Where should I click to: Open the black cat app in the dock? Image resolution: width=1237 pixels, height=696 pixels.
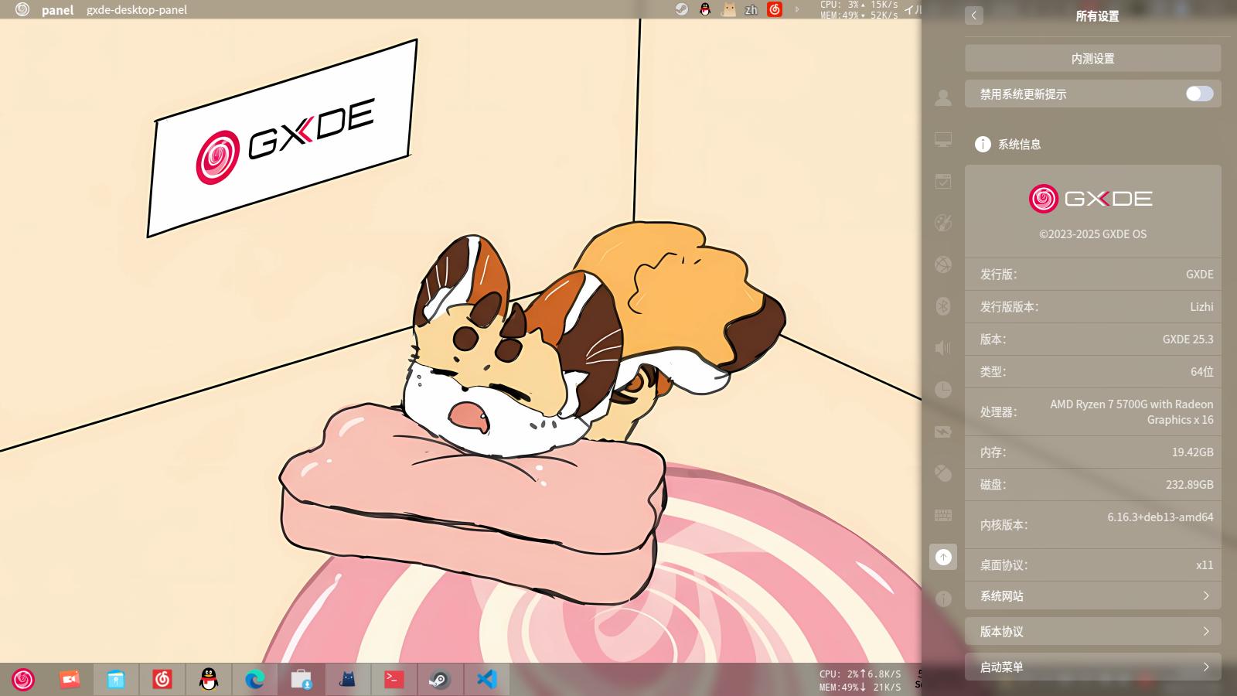click(x=348, y=679)
